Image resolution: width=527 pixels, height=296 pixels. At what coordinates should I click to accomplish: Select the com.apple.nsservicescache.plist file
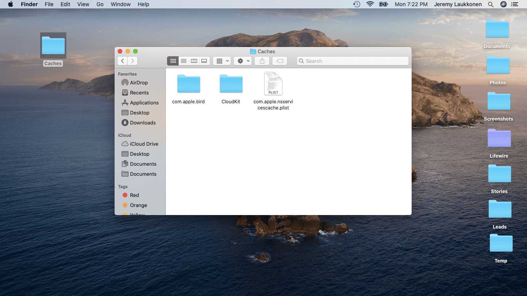click(273, 84)
